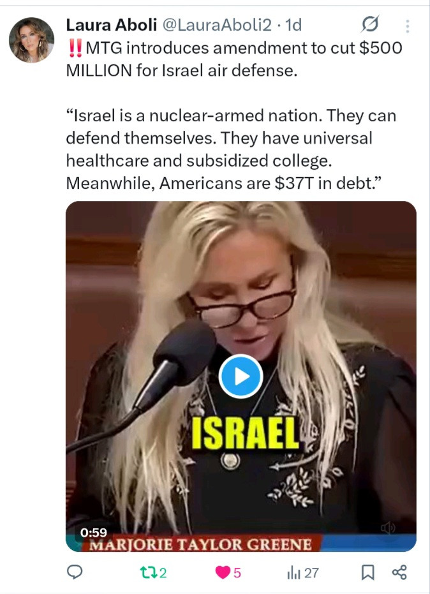Click the retweet count number 2
Viewport: 430px width, 594px height.
click(x=163, y=573)
